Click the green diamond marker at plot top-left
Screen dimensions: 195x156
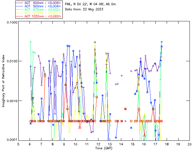coord(30,42)
